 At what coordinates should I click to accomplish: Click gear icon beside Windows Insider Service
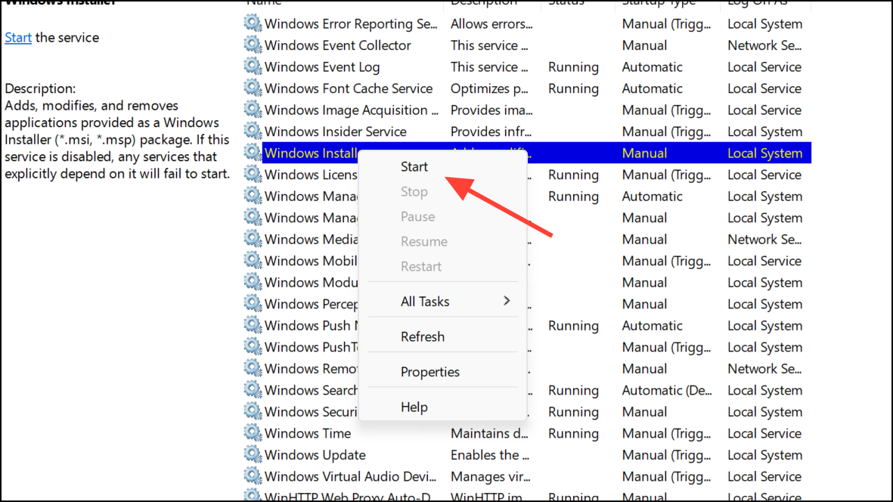[253, 132]
